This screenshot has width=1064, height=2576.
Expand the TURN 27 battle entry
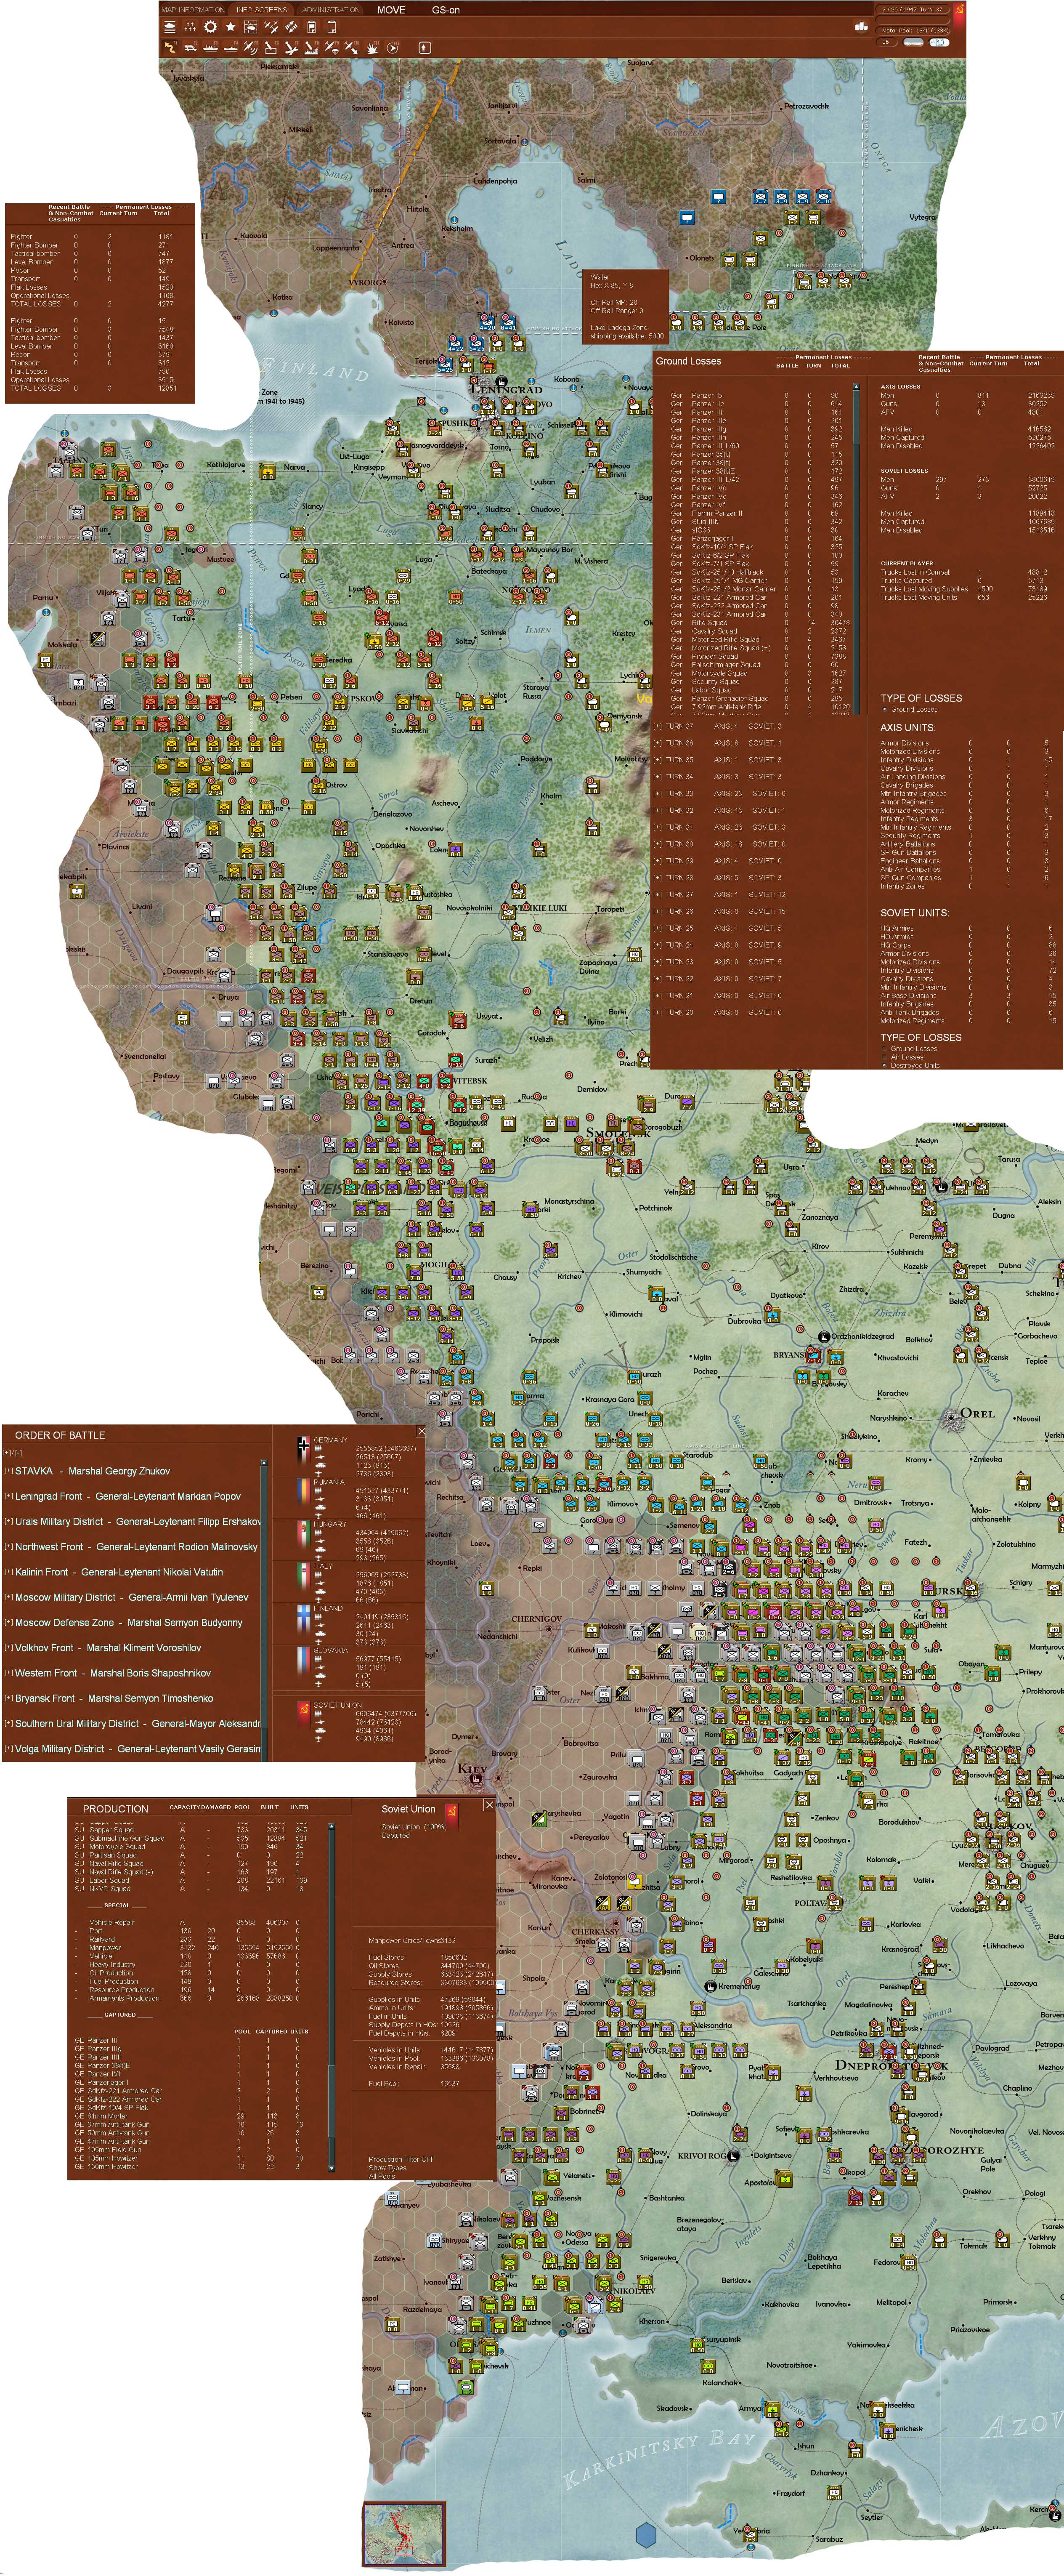pyautogui.click(x=657, y=894)
